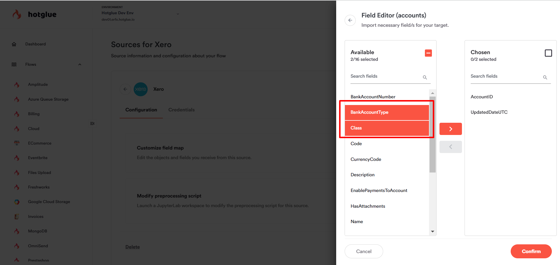Open the Files Upload flow
Image resolution: width=560 pixels, height=265 pixels.
click(39, 173)
